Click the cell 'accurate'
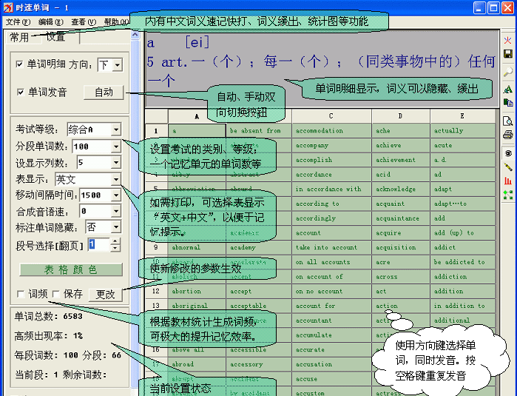 pyautogui.click(x=331, y=349)
